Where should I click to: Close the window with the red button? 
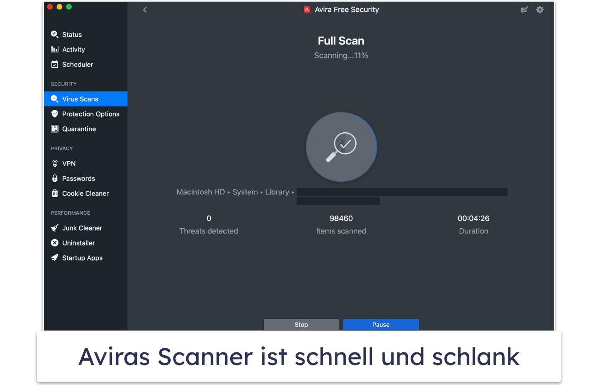point(50,7)
